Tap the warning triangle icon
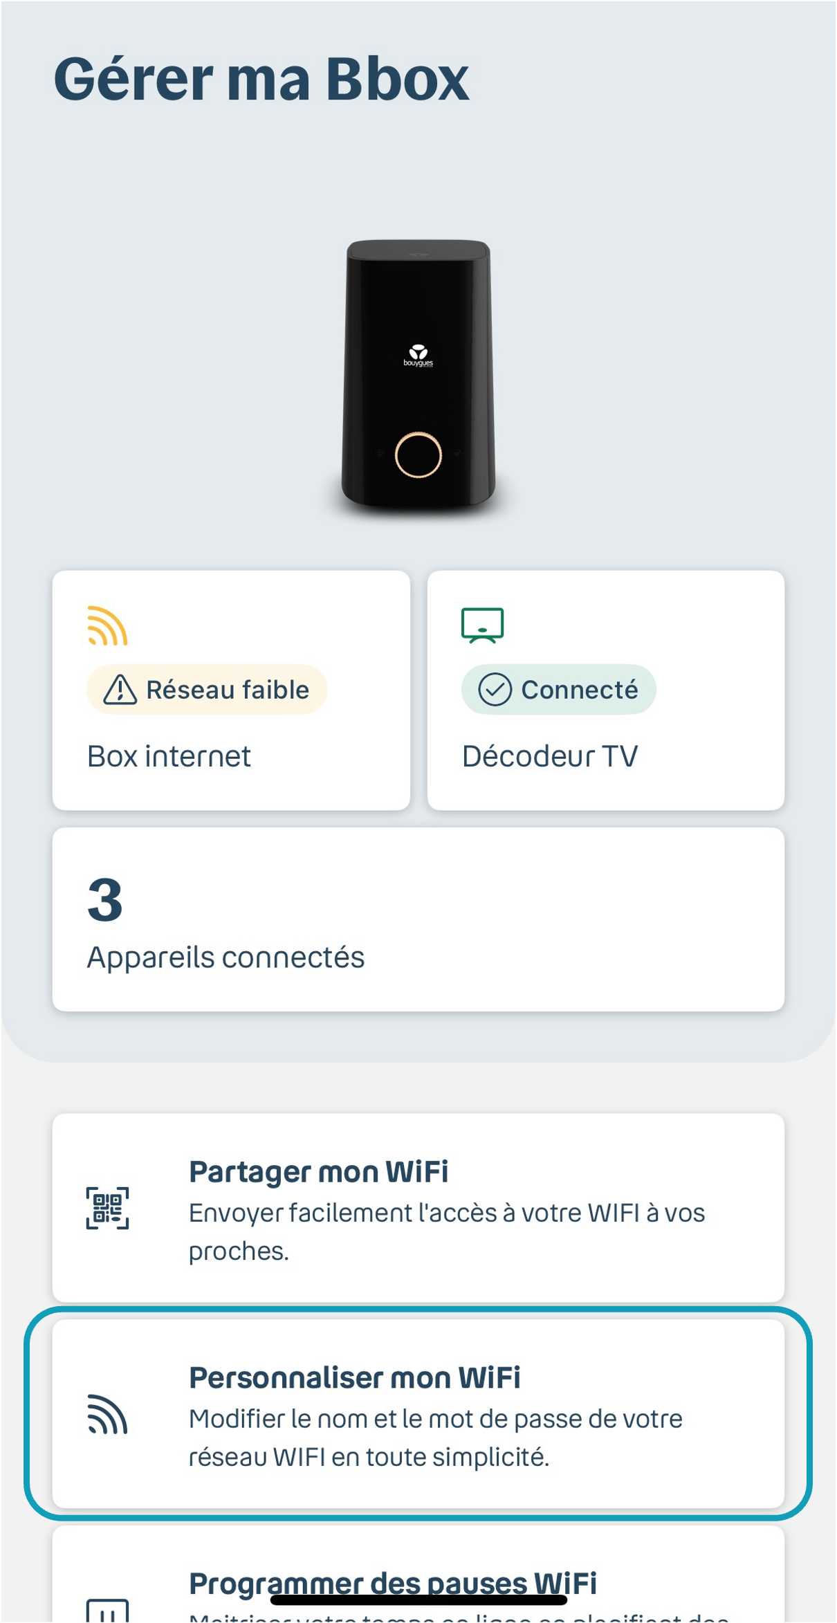 coord(120,690)
